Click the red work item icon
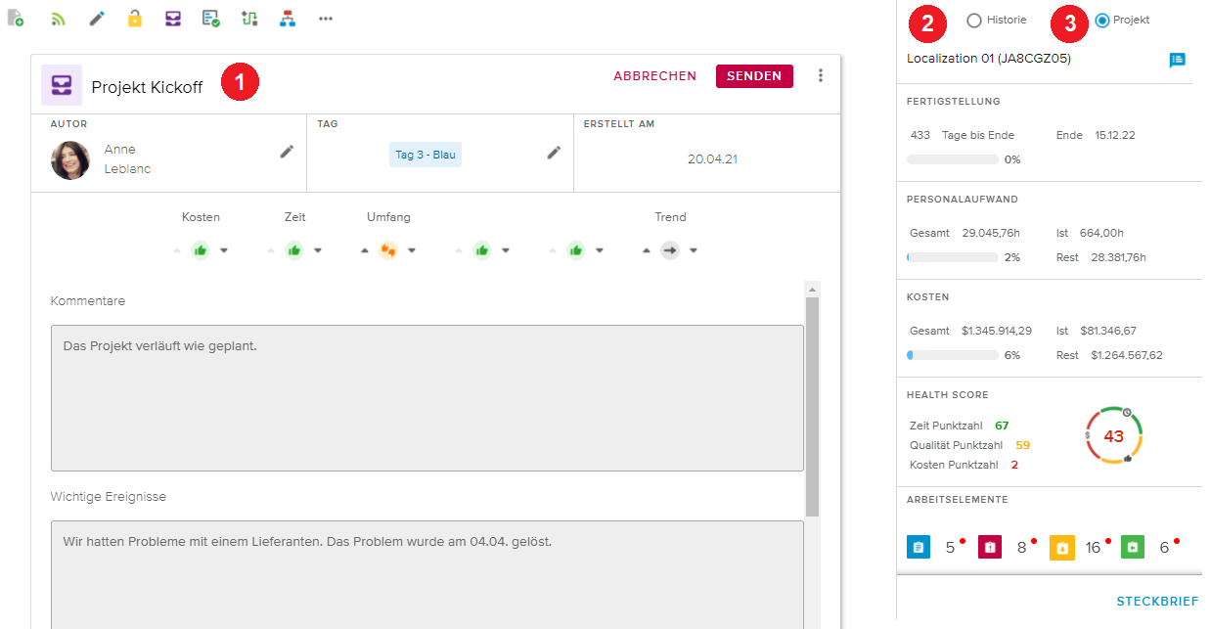 [x=990, y=547]
